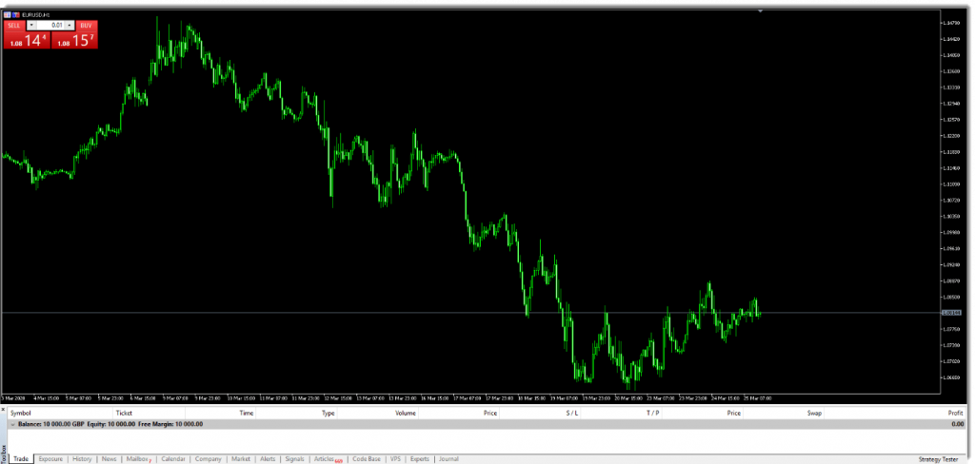Select the Signals tab
This screenshot has height=464, width=975.
295,459
